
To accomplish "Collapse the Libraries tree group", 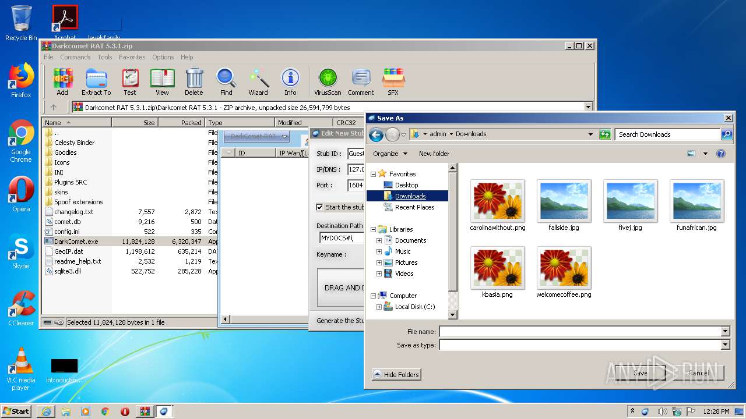I will 373,229.
